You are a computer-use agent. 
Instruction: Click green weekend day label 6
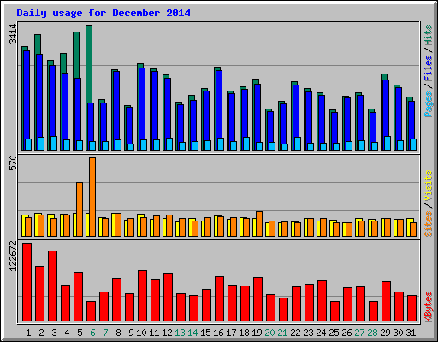92,333
